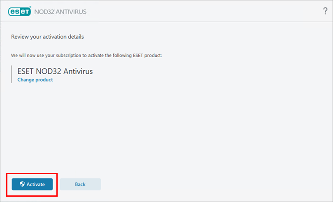Select the 'Review your activation details' heading
Image resolution: width=333 pixels, height=202 pixels.
tap(47, 37)
